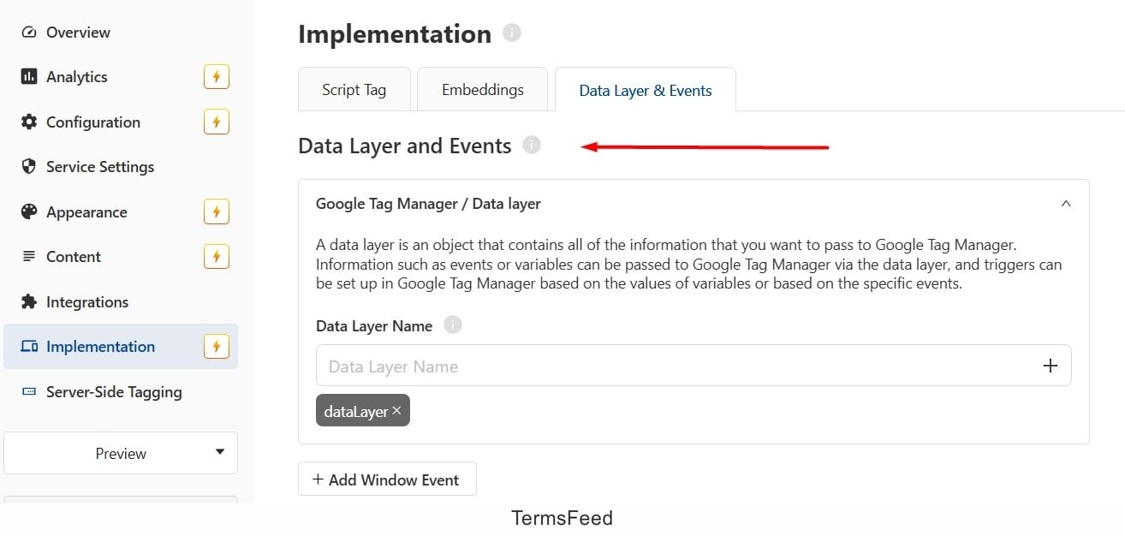This screenshot has width=1125, height=536.
Task: Click the Add Window Event button
Action: tap(387, 479)
